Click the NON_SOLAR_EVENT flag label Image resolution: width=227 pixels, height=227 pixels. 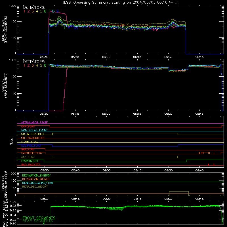pos(34,130)
